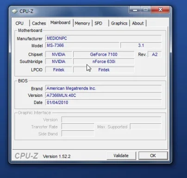View the Graphics tab
The width and height of the screenshot is (187, 178).
click(x=119, y=23)
